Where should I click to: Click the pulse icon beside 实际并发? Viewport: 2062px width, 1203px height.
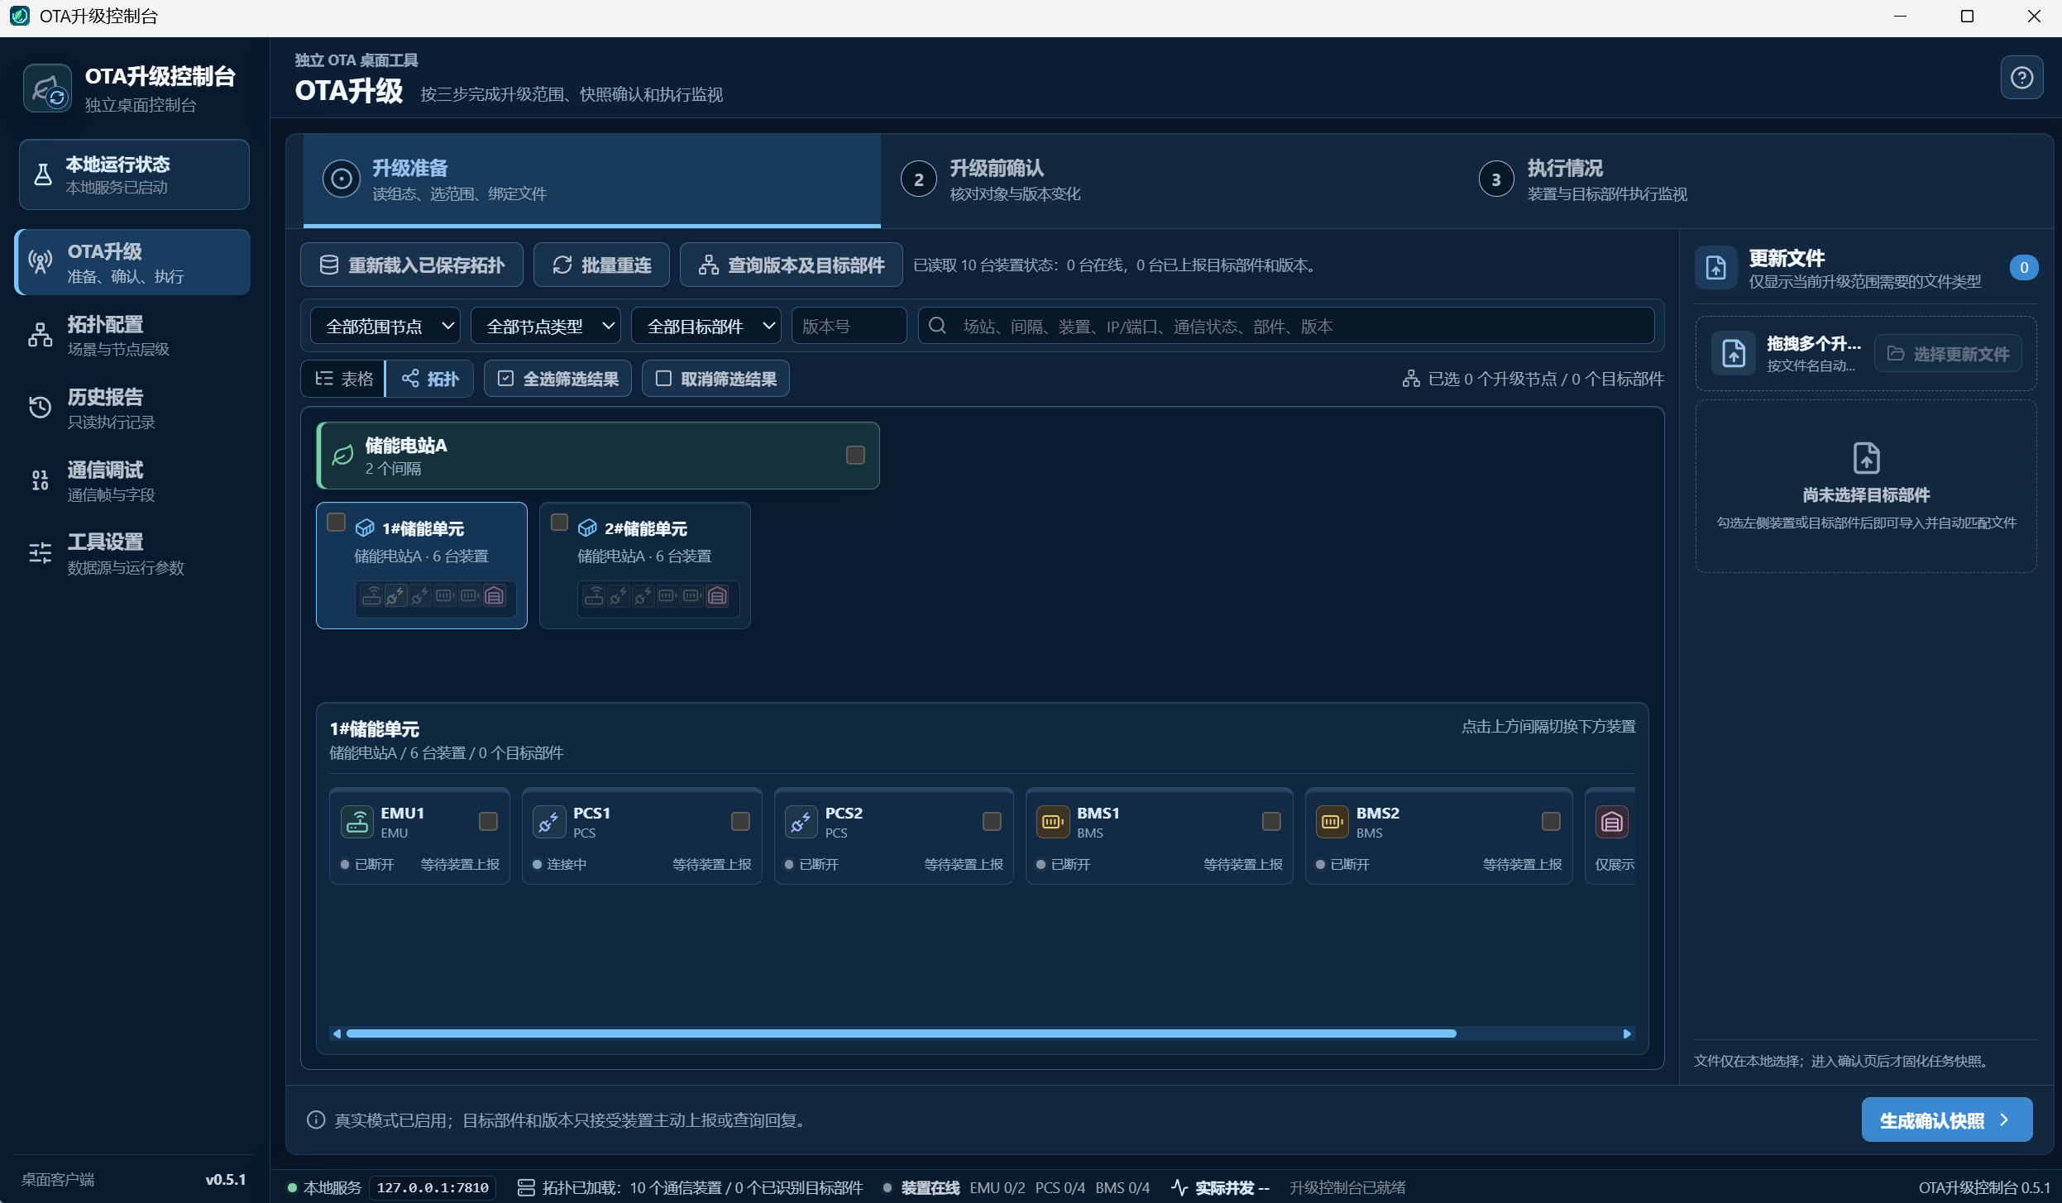tap(1179, 1188)
